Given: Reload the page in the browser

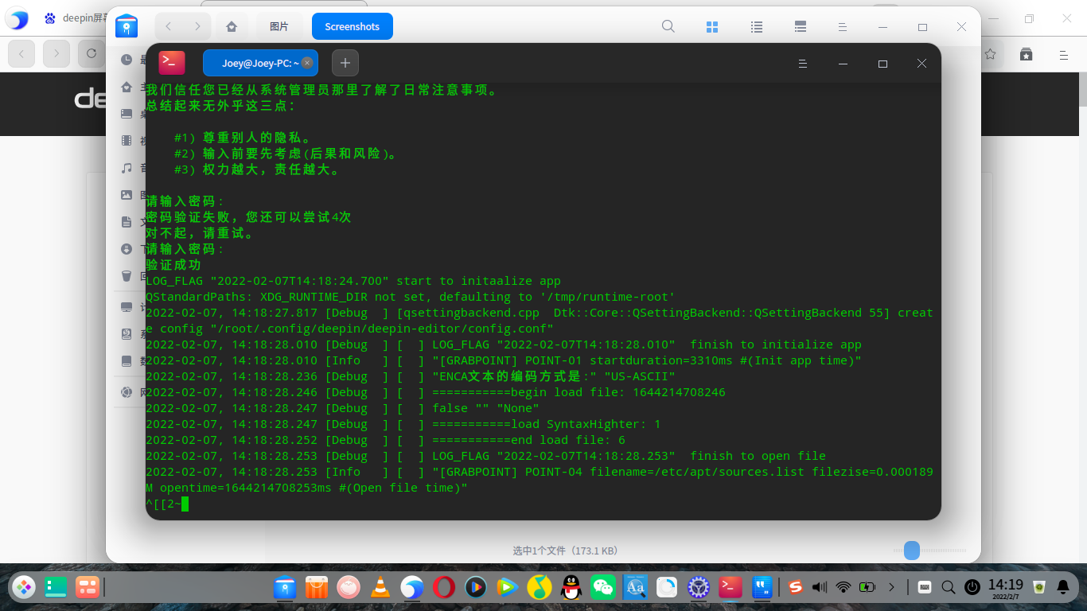Looking at the screenshot, I should pyautogui.click(x=92, y=53).
